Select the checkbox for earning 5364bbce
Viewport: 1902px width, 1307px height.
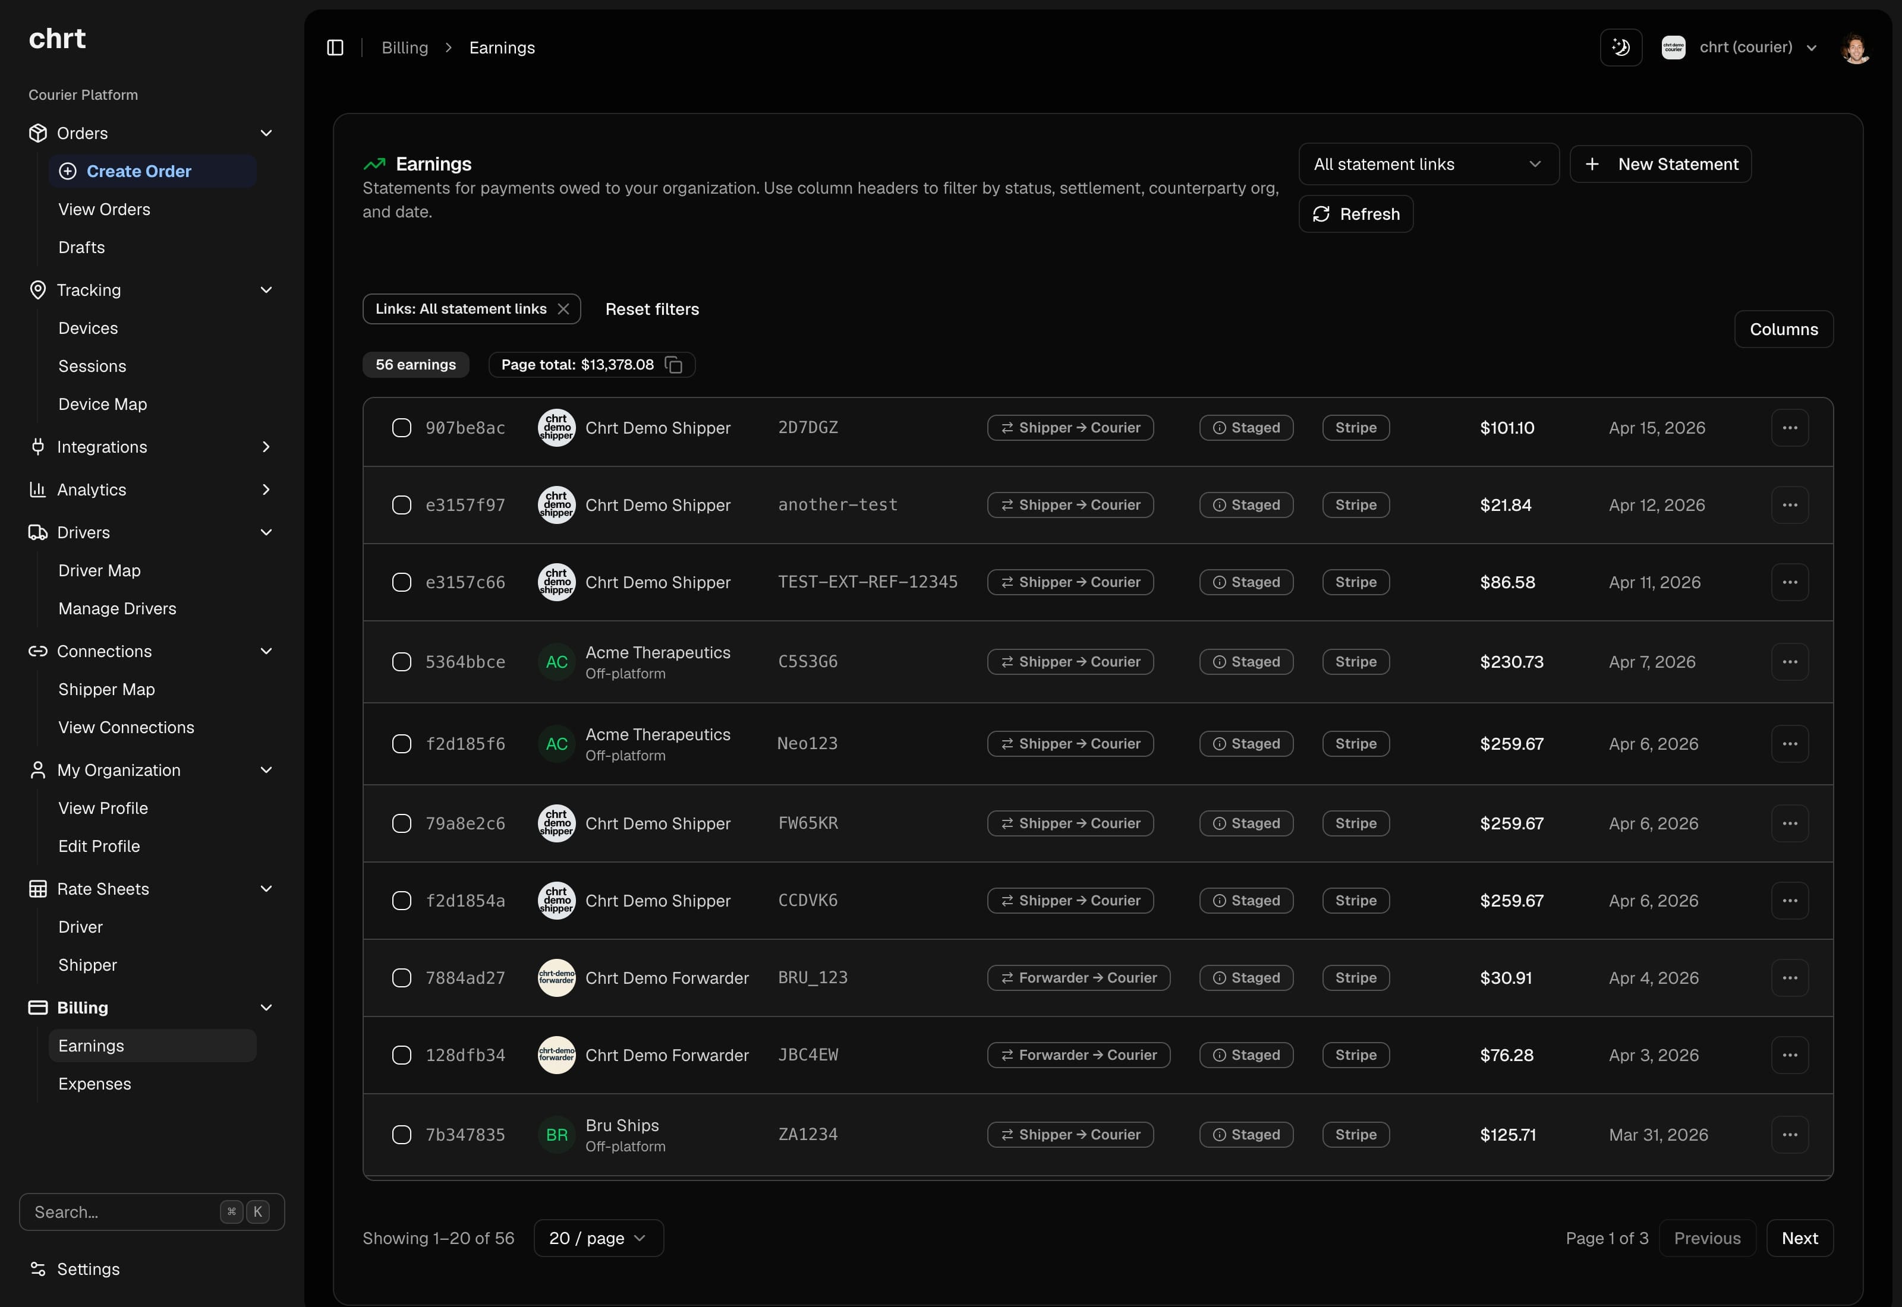tap(401, 662)
